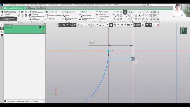Viewport: 190px width, 107px height.
Task: Click the command search field
Action: [x=161, y=5]
